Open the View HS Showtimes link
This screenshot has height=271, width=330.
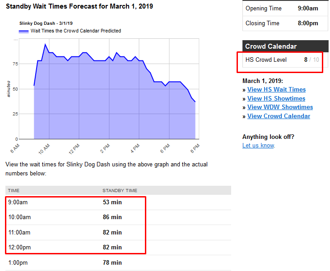pyautogui.click(x=276, y=98)
